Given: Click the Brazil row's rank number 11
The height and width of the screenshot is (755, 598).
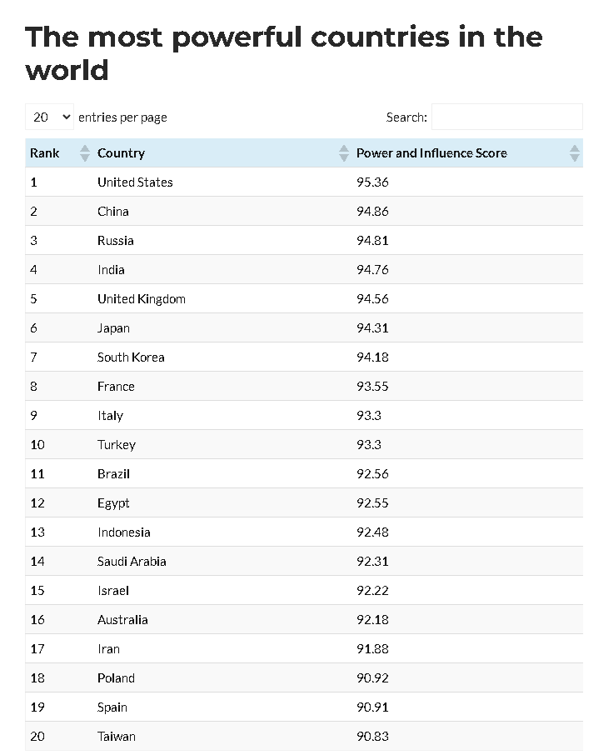Looking at the screenshot, I should click(37, 474).
